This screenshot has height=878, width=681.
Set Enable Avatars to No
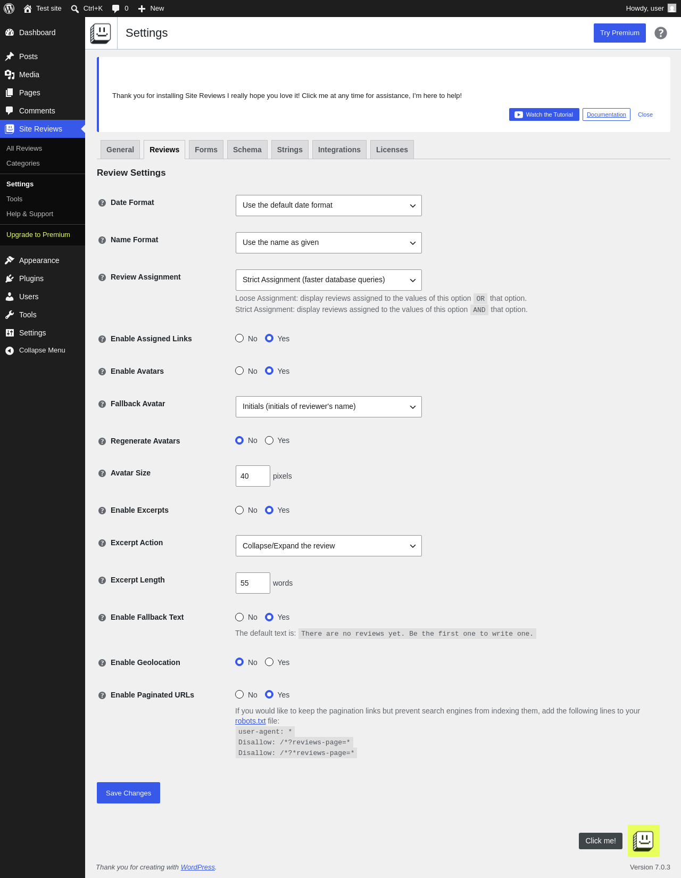(x=239, y=371)
